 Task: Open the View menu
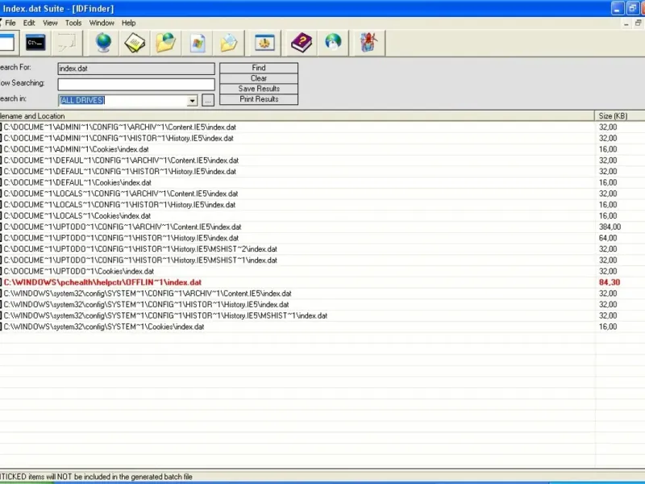click(x=50, y=23)
